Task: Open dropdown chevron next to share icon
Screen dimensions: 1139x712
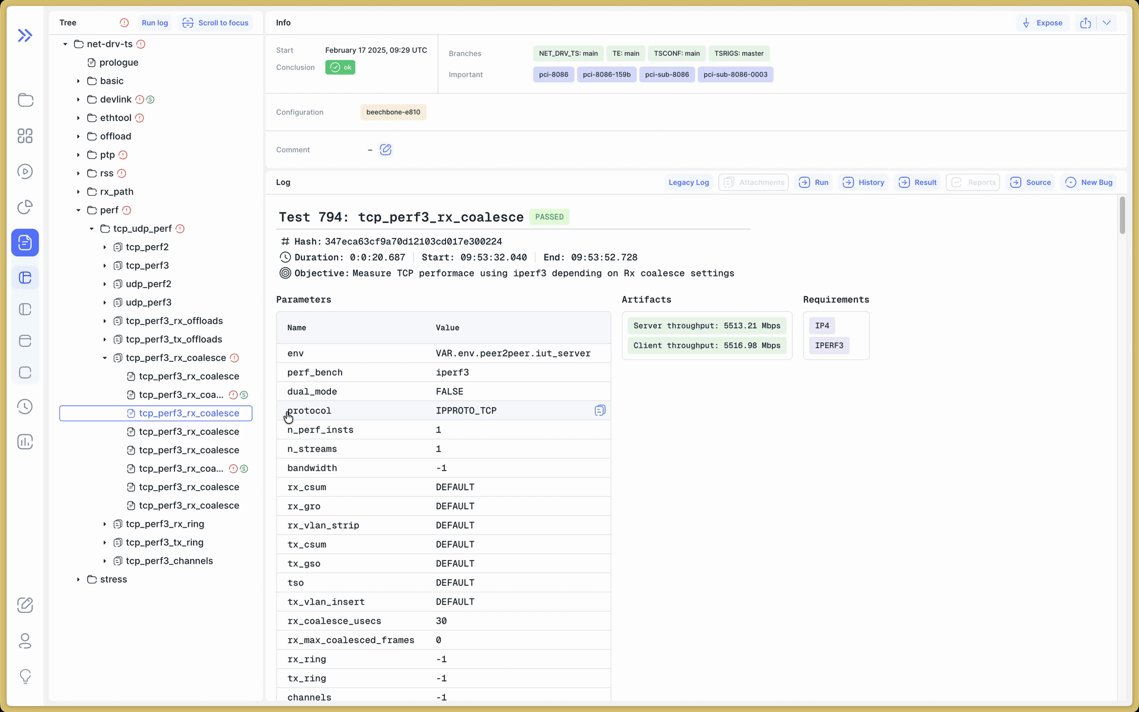Action: point(1106,23)
